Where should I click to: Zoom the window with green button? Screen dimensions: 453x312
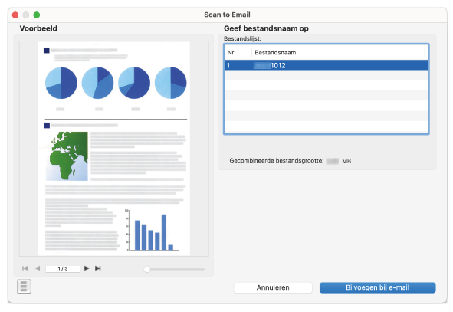pyautogui.click(x=37, y=15)
